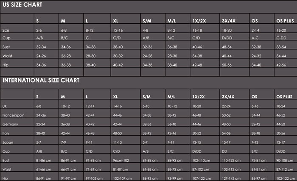Image resolution: width=297 pixels, height=181 pixels.
Task: Click the 96cm-102 bust cell under XL
Action: coord(121,160)
